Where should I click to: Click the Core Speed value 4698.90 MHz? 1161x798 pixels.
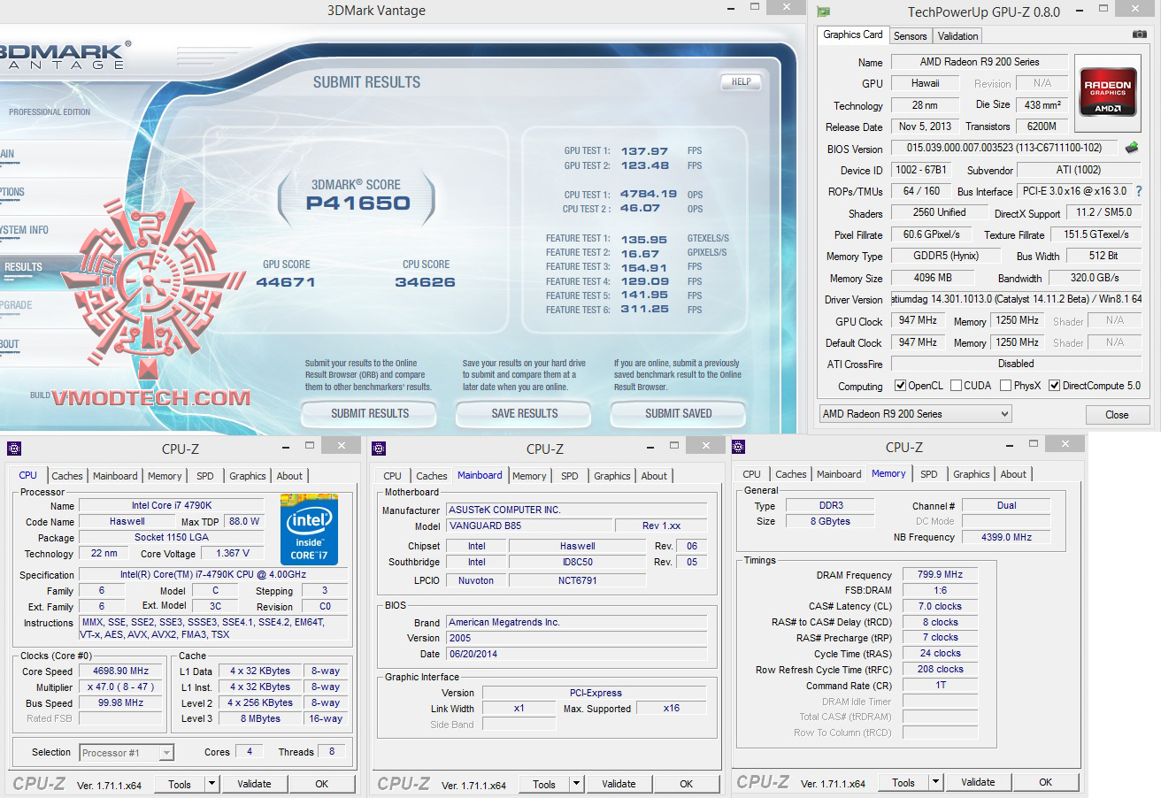click(122, 671)
